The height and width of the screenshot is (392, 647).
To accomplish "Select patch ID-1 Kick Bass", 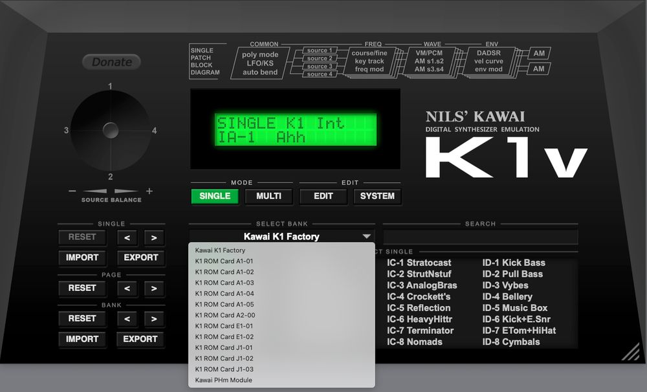I will click(514, 263).
